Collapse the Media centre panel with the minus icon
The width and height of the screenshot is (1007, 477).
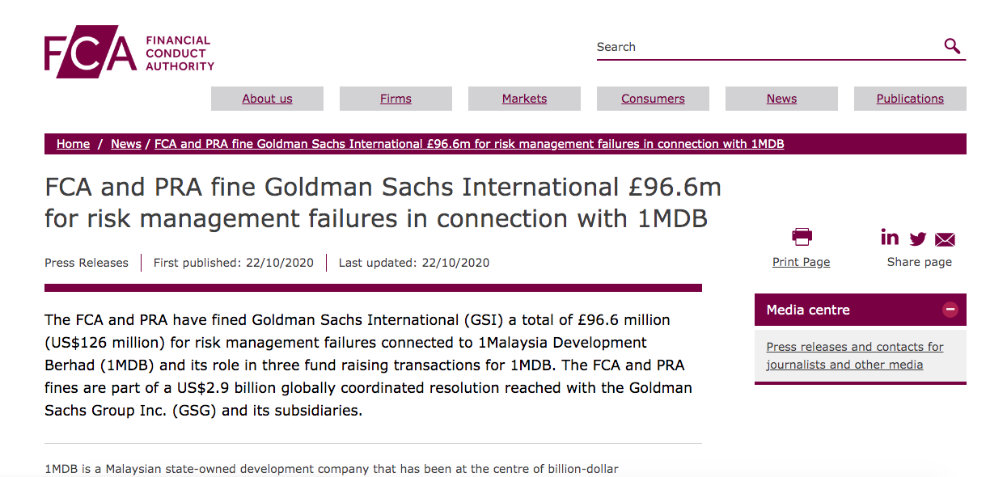pos(950,310)
